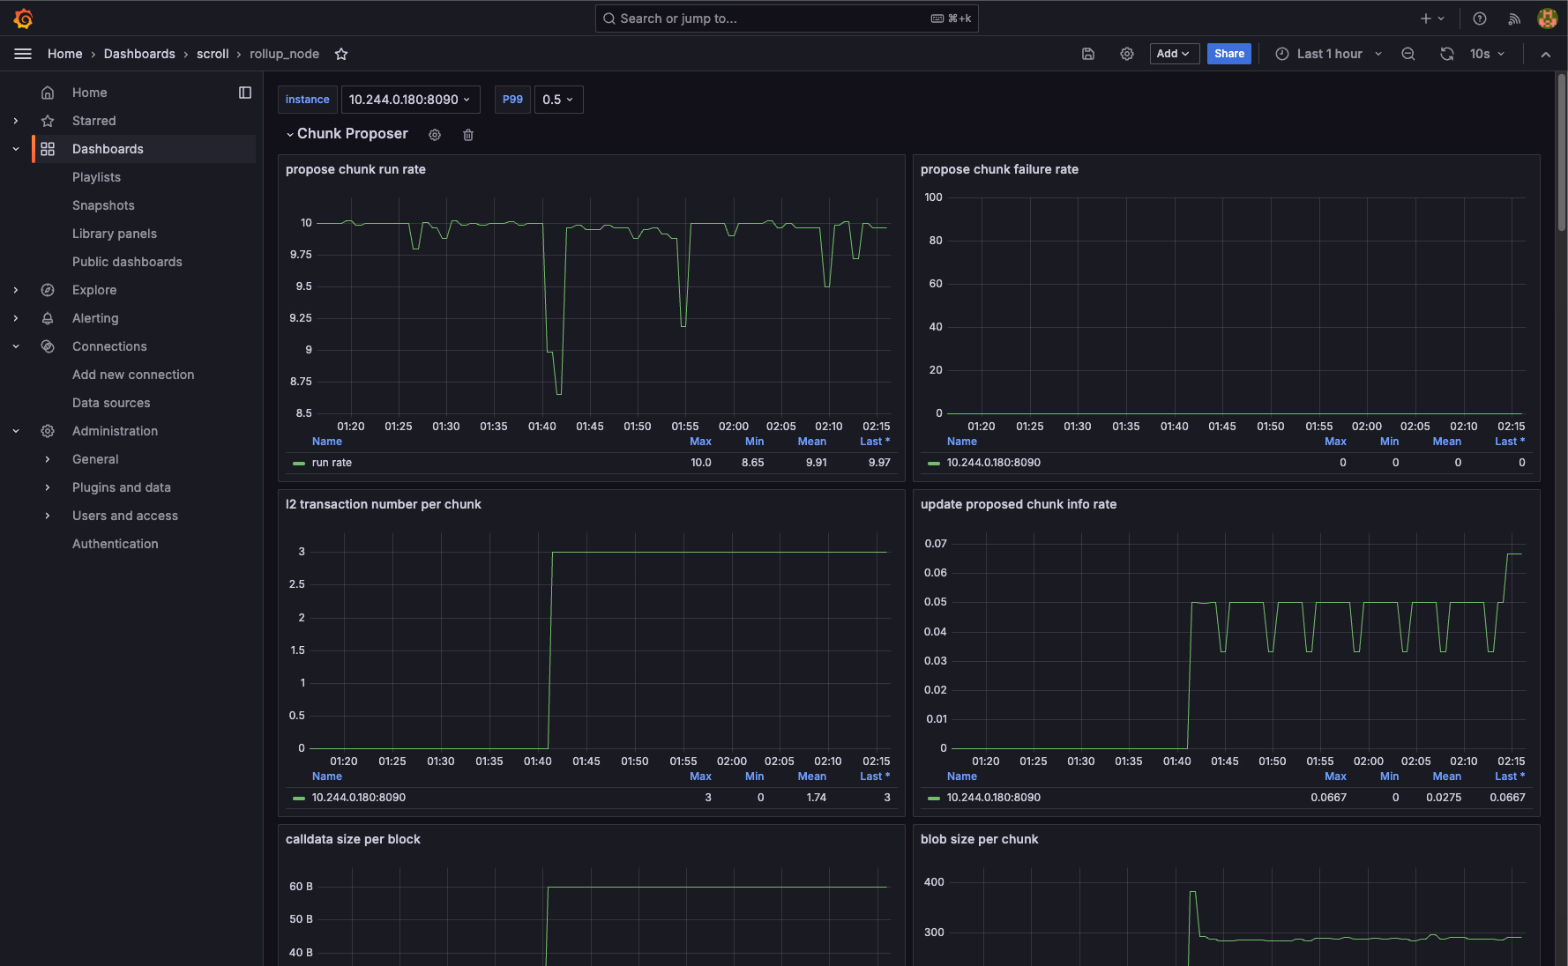The width and height of the screenshot is (1568, 966).
Task: Open the refresh interval 10s dropdown
Action: (x=1487, y=54)
